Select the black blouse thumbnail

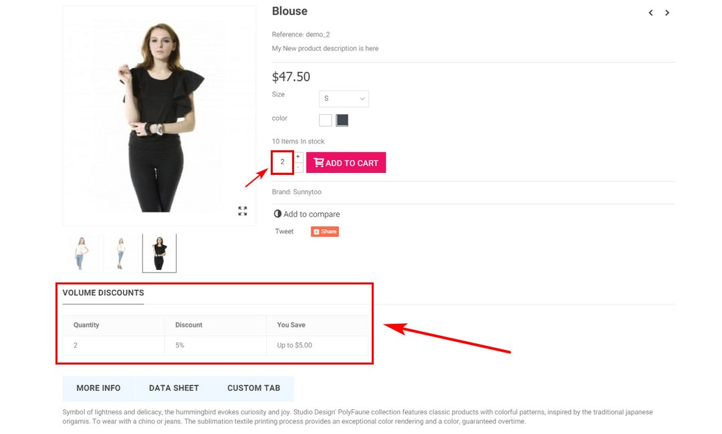[160, 253]
